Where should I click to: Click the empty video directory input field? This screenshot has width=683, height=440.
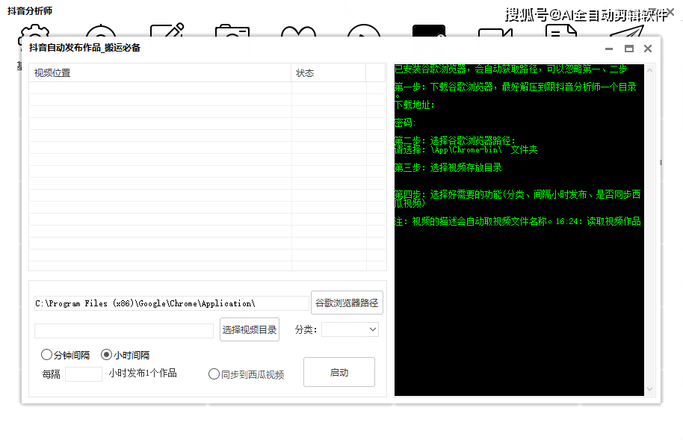[124, 330]
